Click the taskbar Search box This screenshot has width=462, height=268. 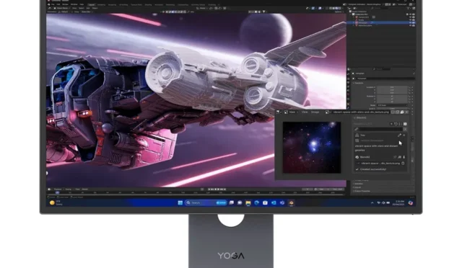pyautogui.click(x=206, y=202)
